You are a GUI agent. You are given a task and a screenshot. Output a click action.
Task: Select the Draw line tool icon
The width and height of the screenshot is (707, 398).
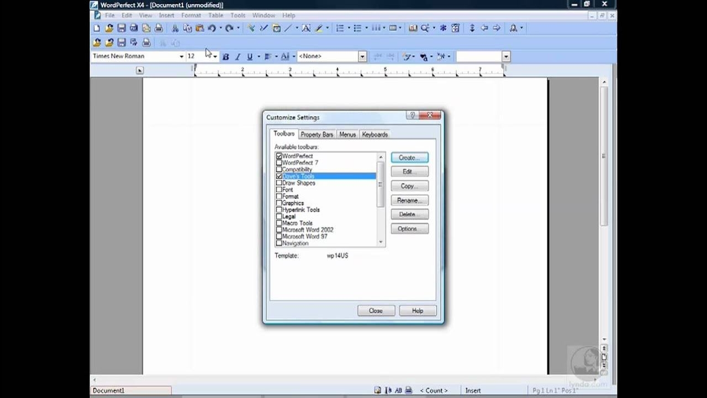288,28
